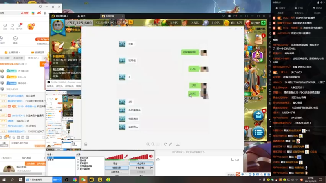Click the heart follow icon in browser page
This screenshot has height=183, width=326.
pyautogui.click(x=12, y=26)
